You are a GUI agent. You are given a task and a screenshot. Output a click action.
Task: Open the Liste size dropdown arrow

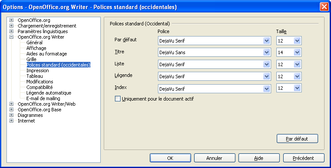pos(297,64)
